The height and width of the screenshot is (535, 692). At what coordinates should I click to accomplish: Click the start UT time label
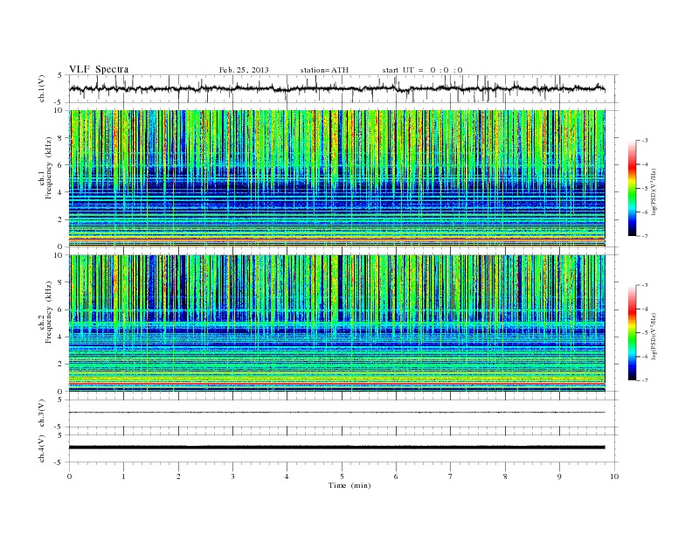pyautogui.click(x=422, y=70)
